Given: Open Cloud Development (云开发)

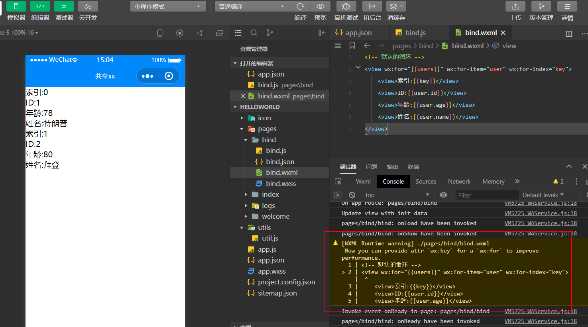Looking at the screenshot, I should (x=88, y=6).
